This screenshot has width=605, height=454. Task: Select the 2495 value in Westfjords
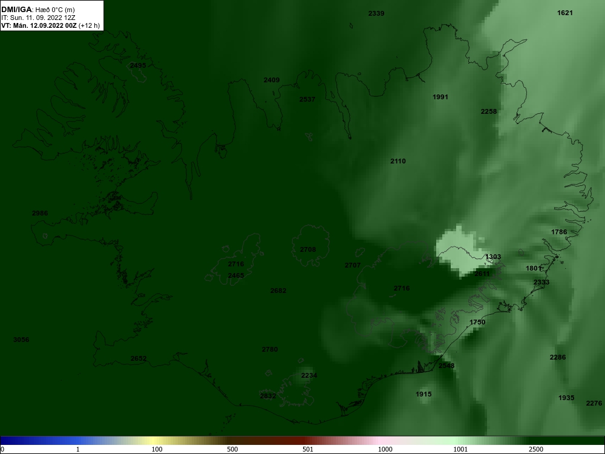(138, 65)
